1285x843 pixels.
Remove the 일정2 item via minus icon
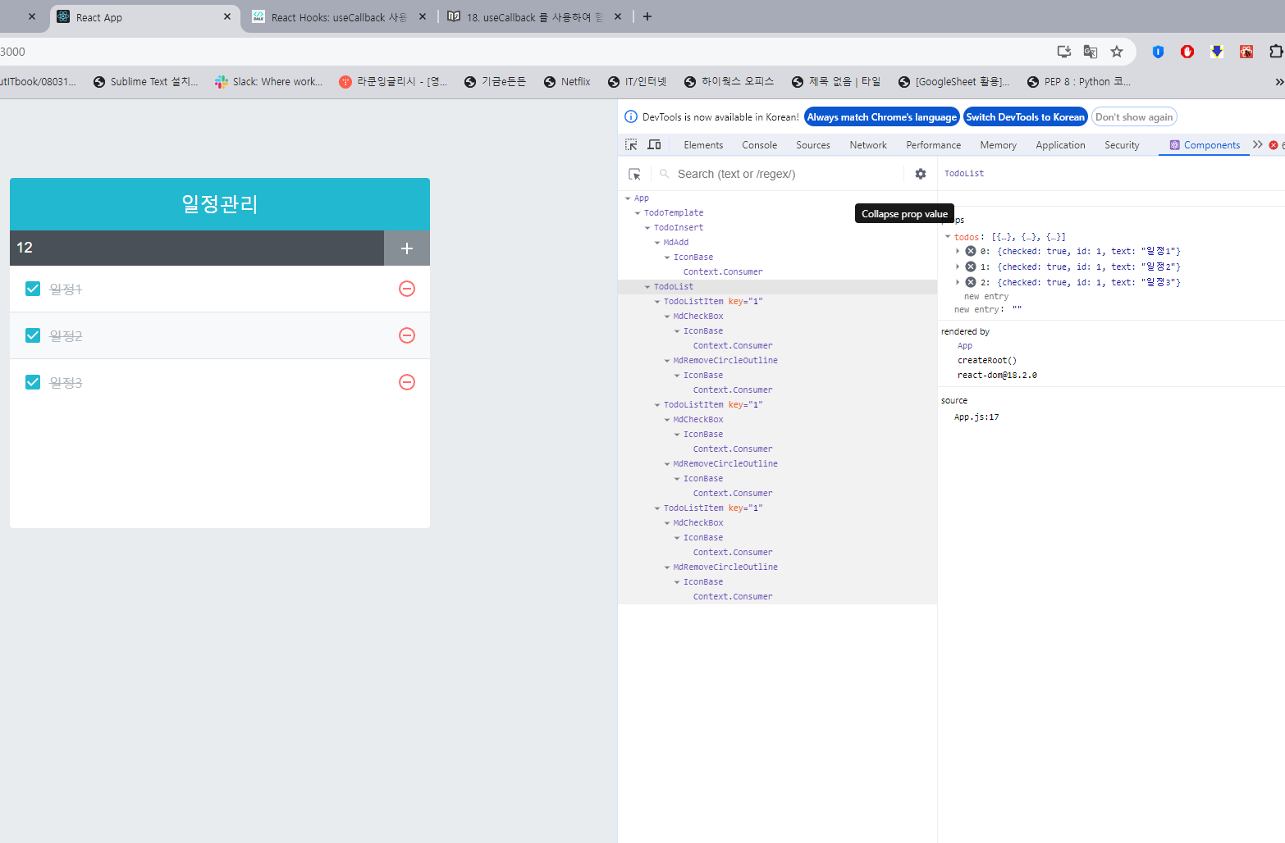click(407, 335)
